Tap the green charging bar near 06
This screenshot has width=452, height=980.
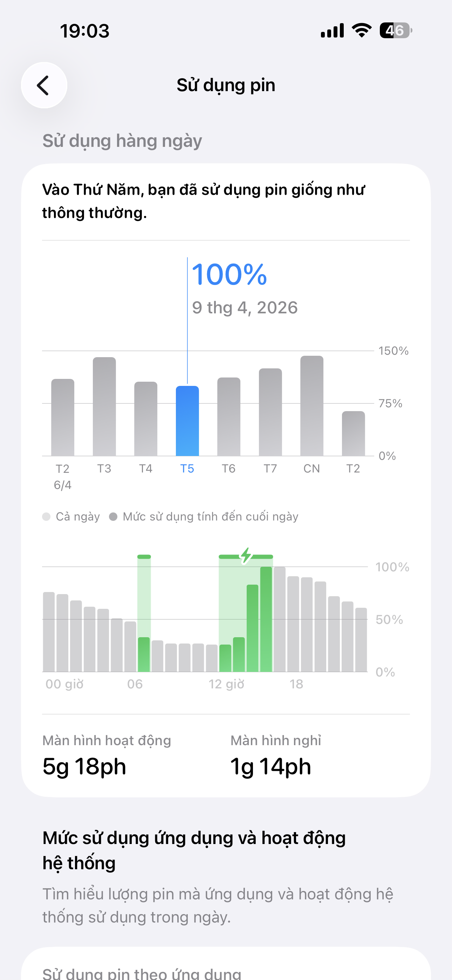click(x=144, y=654)
